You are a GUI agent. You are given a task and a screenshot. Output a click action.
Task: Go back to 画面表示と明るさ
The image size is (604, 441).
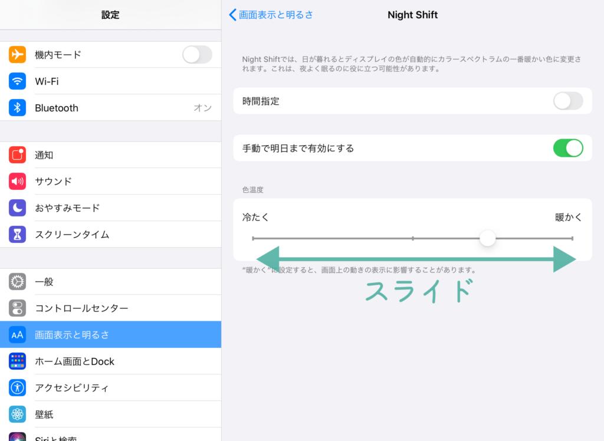click(271, 15)
